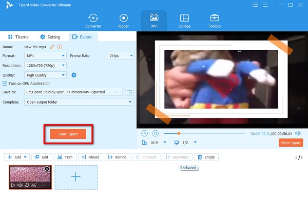Image resolution: width=308 pixels, height=199 pixels.
Task: Click the 00:00:56.04 total duration text
Action: click(x=282, y=134)
